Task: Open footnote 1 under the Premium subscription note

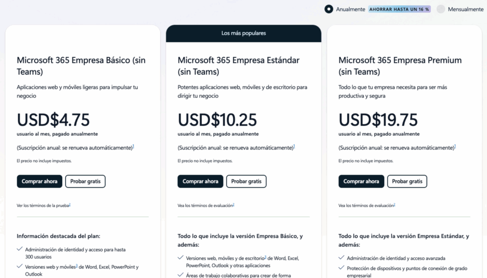Action: tap(455, 146)
